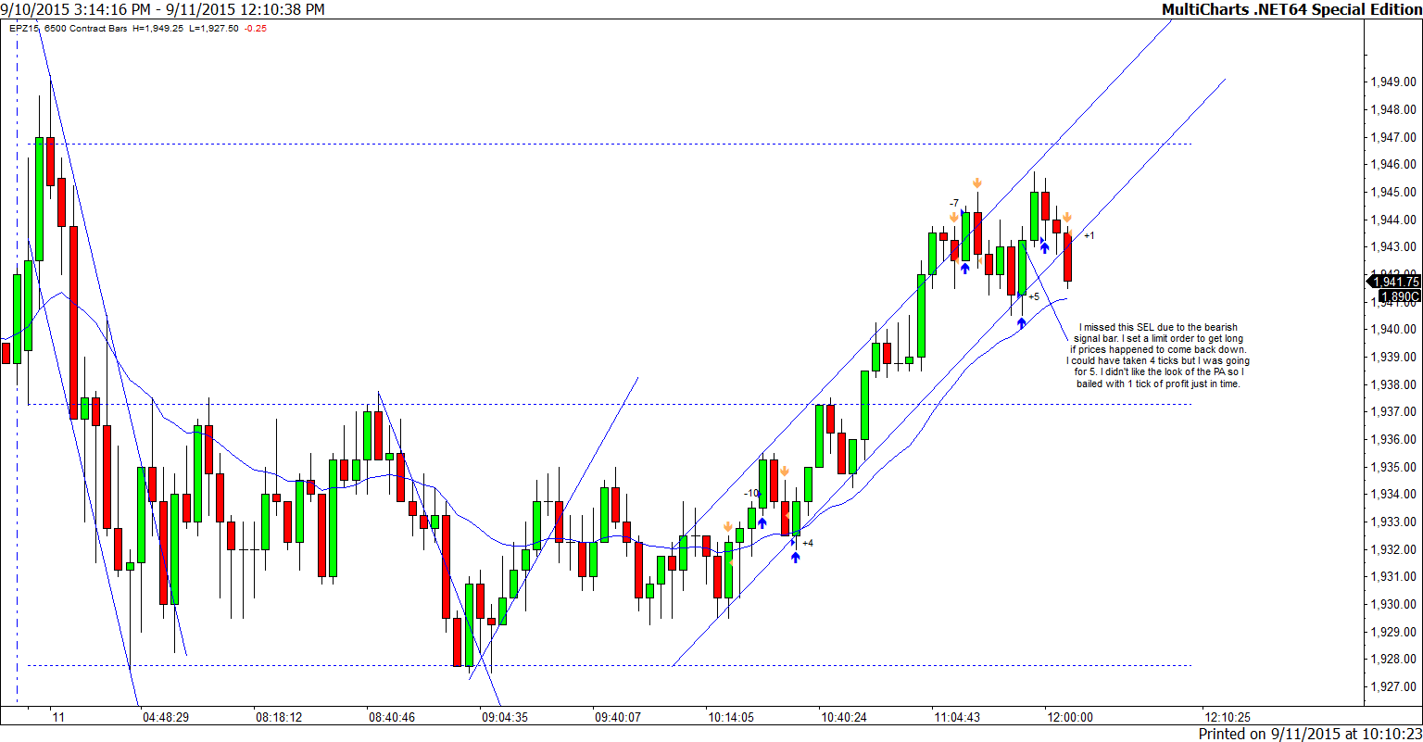Click the -7 trade loss label
Screen dimensions: 1423x742
coord(953,203)
